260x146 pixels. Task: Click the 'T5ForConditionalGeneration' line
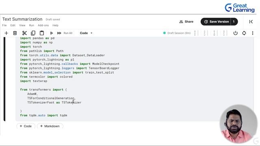point(52,98)
